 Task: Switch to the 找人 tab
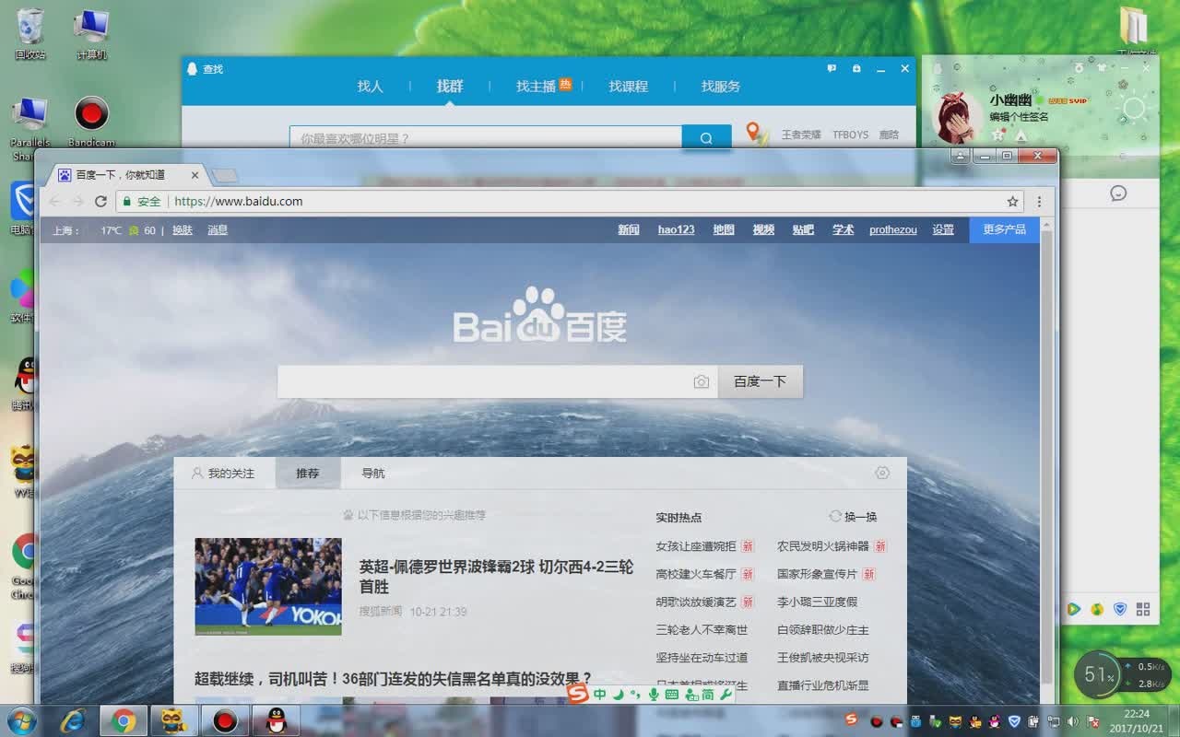click(370, 86)
